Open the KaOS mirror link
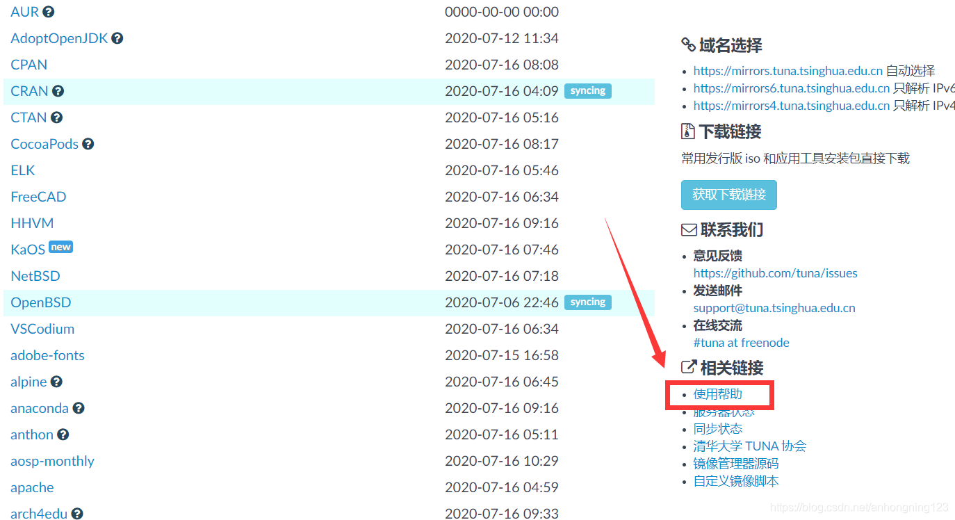Screen dimensions: 955x520 [x=28, y=250]
